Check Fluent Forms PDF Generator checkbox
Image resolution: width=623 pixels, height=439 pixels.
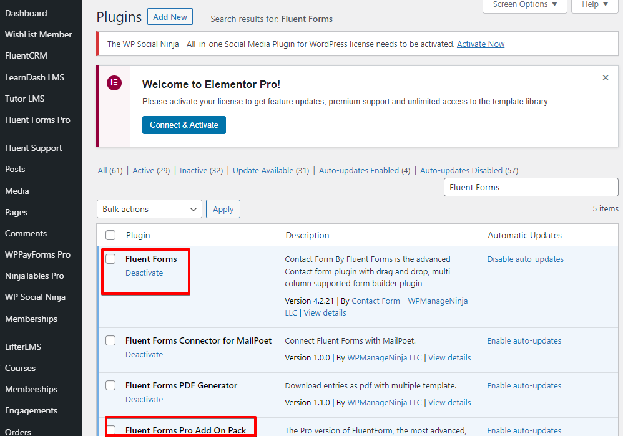(110, 385)
